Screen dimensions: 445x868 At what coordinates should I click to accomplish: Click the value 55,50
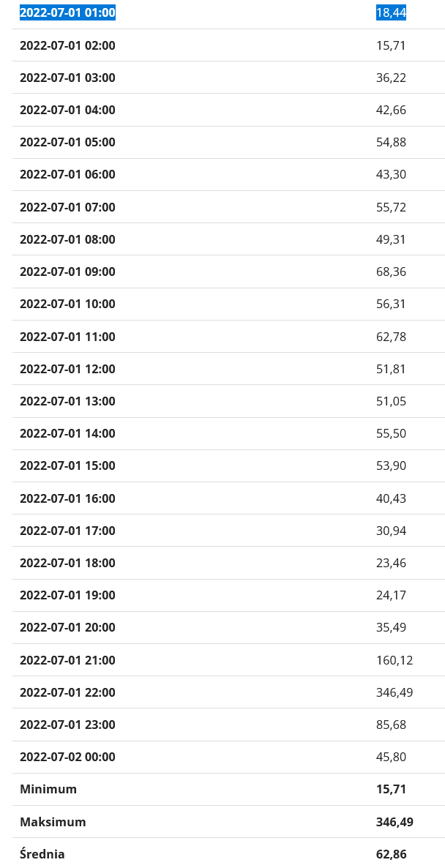[x=391, y=433]
